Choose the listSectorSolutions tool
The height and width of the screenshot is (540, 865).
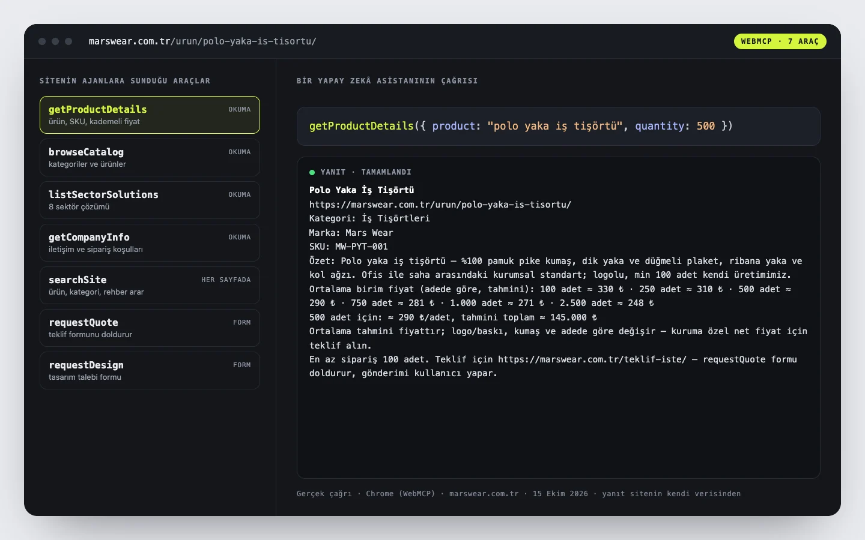[x=150, y=200]
